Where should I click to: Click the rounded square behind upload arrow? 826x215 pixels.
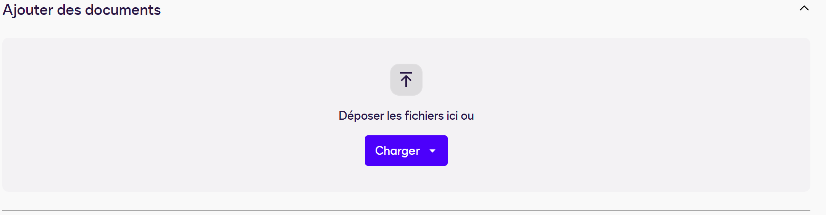tap(406, 80)
